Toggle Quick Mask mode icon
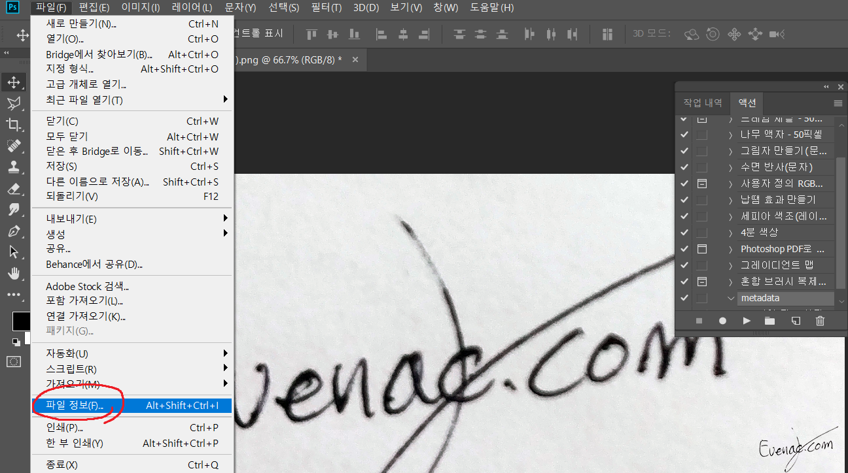 pos(14,361)
